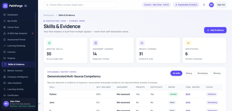Click the Proficient status badge for Python
Screen dimensions: 232x111
212,94
